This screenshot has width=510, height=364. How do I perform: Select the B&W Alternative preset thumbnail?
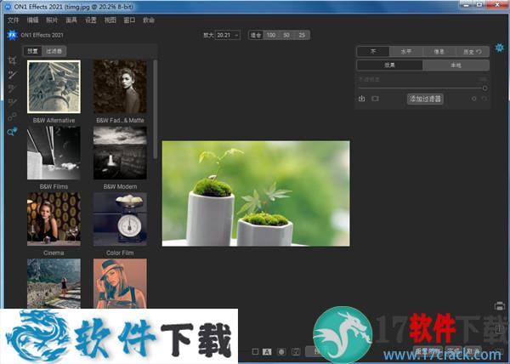coord(54,88)
